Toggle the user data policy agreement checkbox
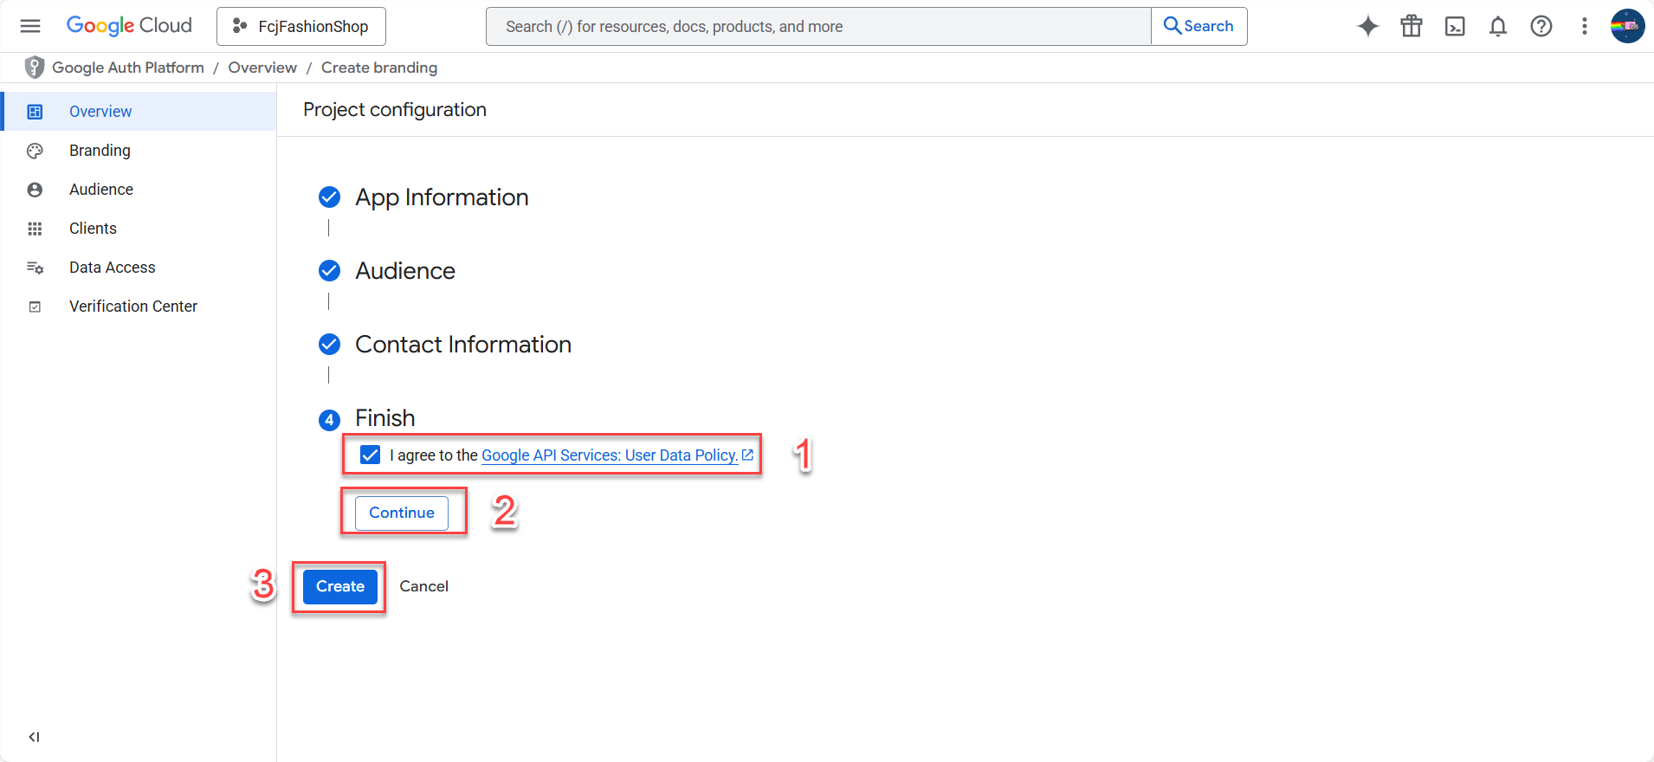Image resolution: width=1654 pixels, height=762 pixels. click(370, 455)
